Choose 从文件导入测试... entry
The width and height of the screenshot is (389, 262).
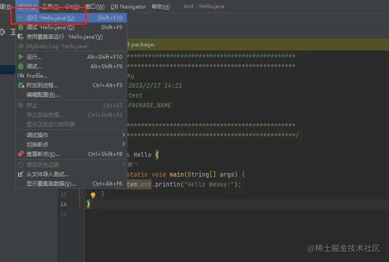click(71, 174)
